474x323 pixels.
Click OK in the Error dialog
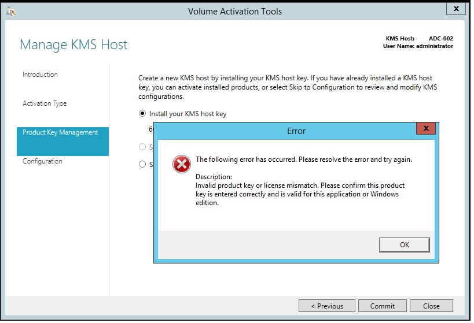[404, 245]
